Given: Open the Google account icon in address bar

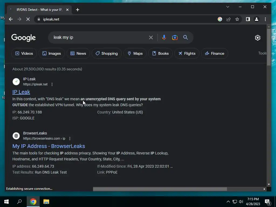Looking at the screenshot, I should [x=220, y=19].
